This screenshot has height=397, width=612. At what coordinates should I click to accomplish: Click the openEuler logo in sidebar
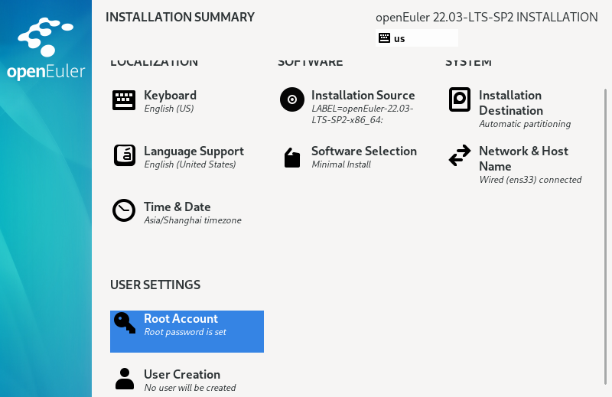click(46, 50)
